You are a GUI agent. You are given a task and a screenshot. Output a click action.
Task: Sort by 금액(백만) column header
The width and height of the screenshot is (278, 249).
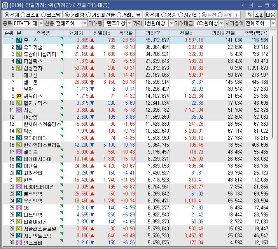click(256, 33)
